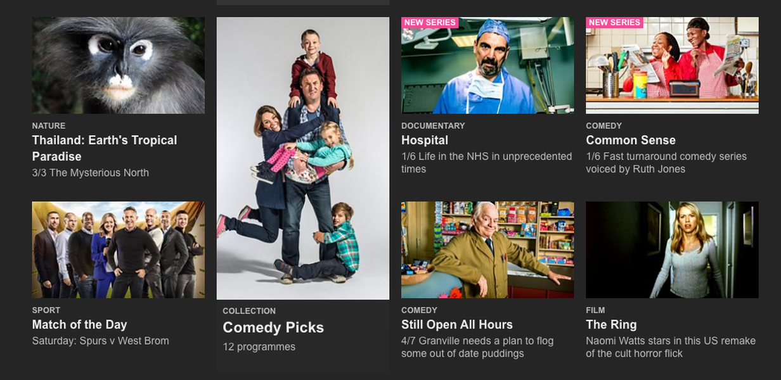Open the Still Open All Hours shopkeeper thumbnail
Screen dimensions: 781x380
pos(487,250)
